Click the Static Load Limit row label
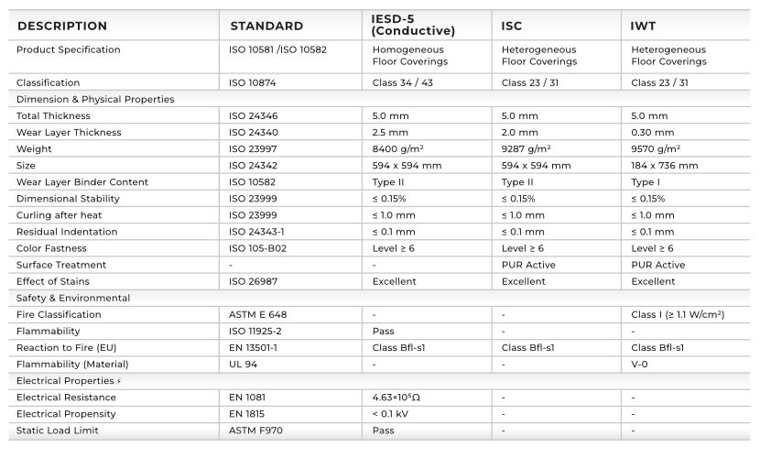Viewport: 760px width, 458px height. coord(58,431)
